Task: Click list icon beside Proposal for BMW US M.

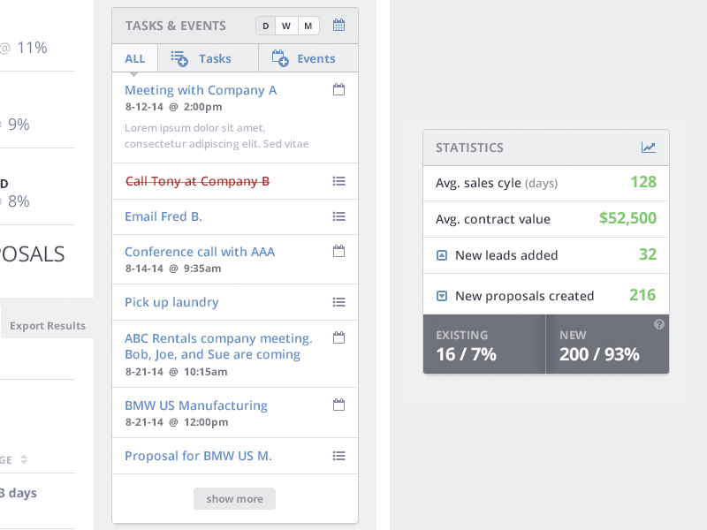Action: (x=338, y=456)
